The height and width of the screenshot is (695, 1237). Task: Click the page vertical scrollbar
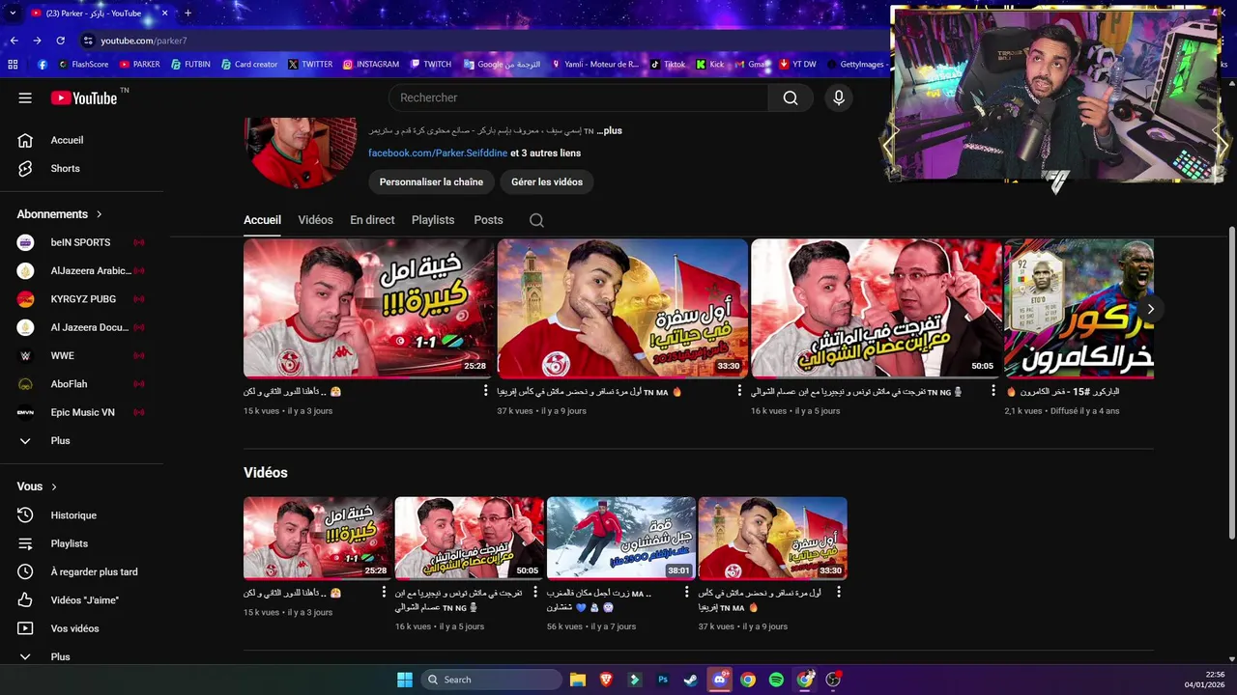pos(1231,383)
